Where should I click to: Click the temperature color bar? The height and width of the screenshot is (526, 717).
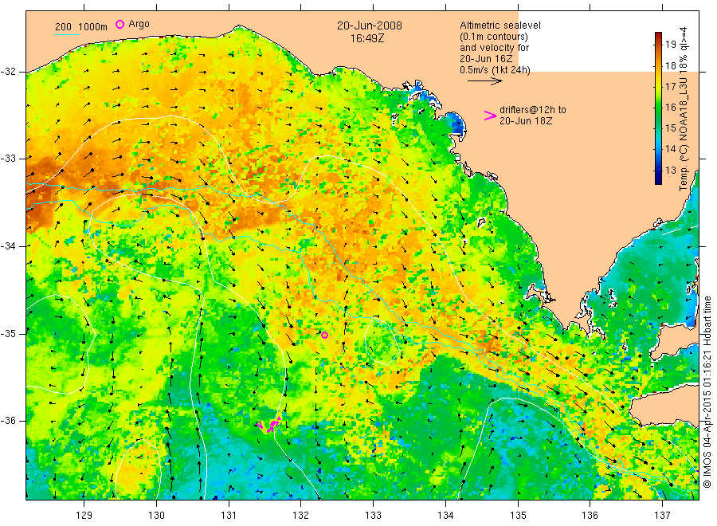tap(658, 108)
